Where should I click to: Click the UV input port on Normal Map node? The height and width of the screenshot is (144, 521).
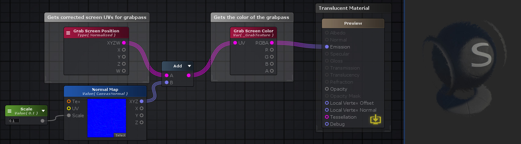pos(69,108)
